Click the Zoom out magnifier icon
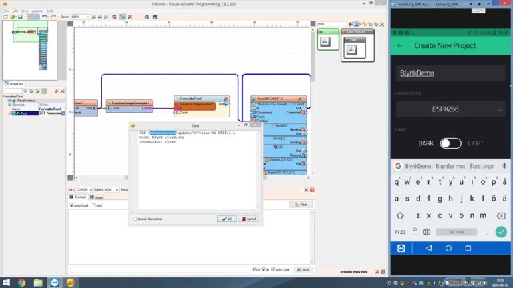 (x=100, y=17)
